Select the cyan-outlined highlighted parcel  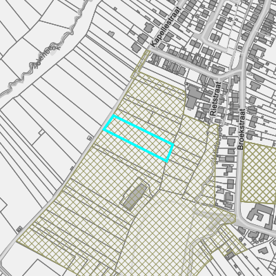click(x=138, y=139)
